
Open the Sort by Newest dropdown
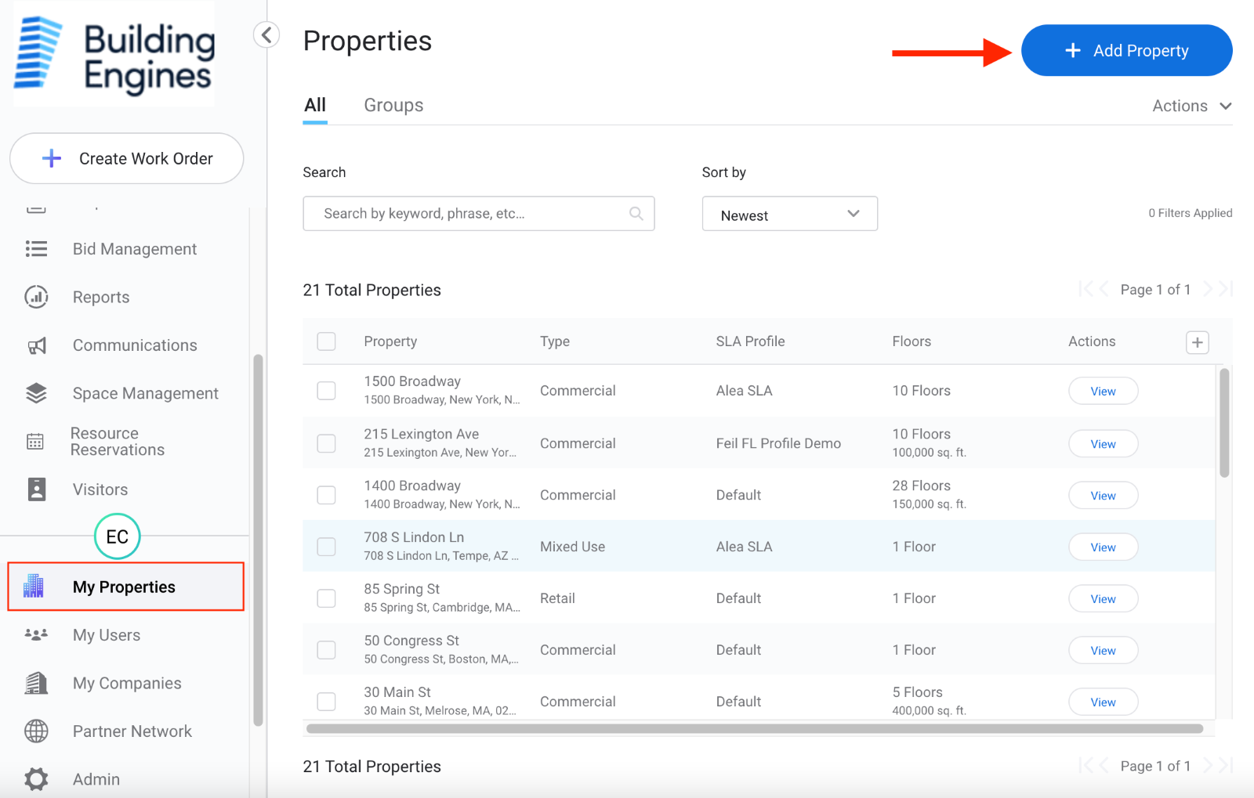tap(789, 214)
